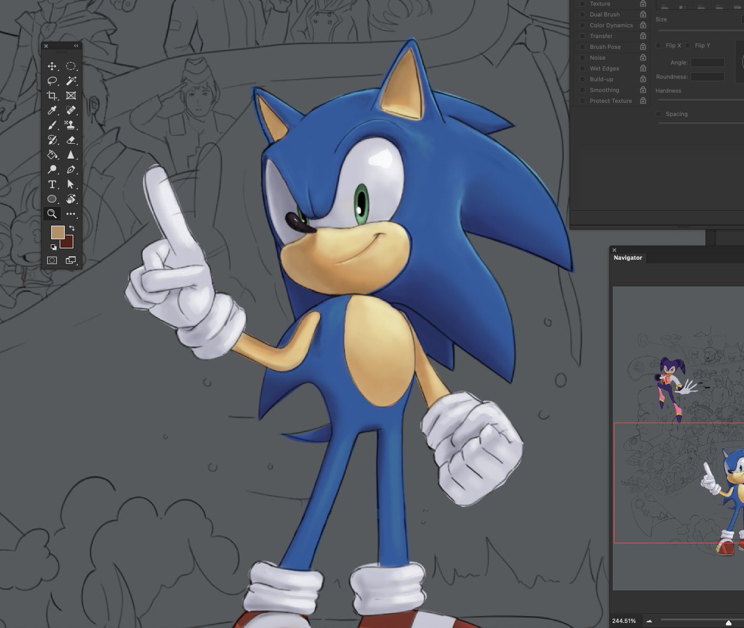
Task: Check the Spacing option
Action: (x=658, y=114)
